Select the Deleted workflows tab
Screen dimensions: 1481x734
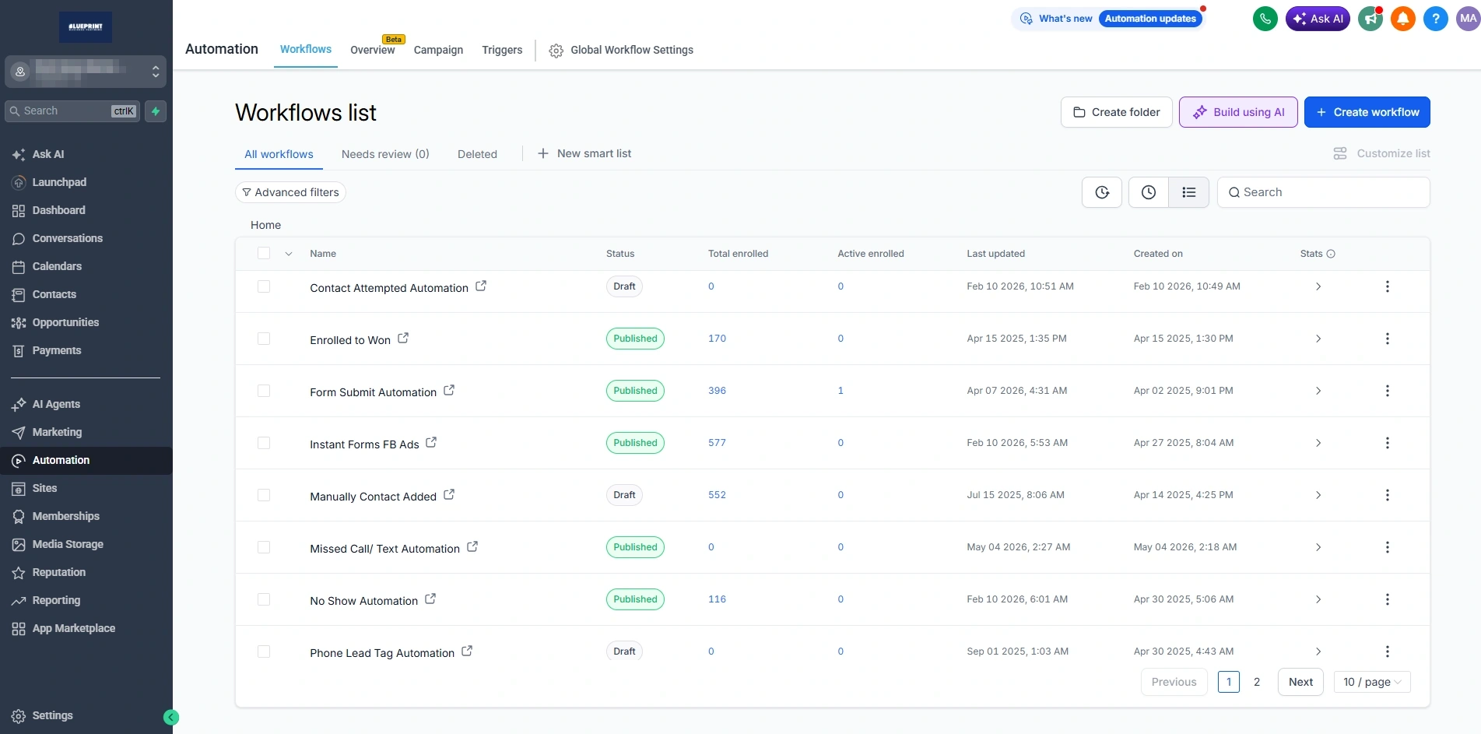477,154
